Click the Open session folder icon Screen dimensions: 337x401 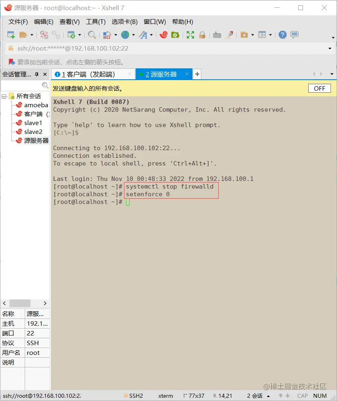point(23,35)
